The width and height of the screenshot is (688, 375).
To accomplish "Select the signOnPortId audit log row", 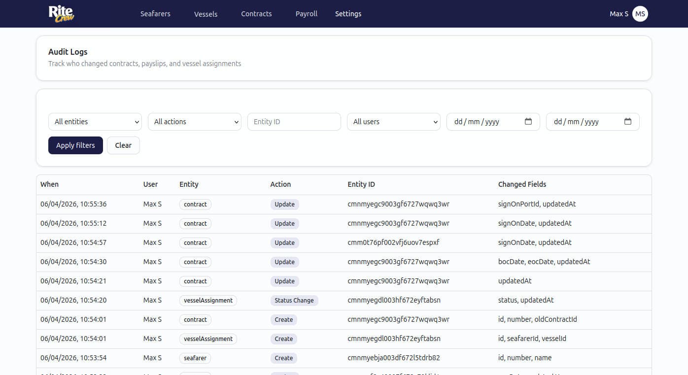I will coord(344,204).
